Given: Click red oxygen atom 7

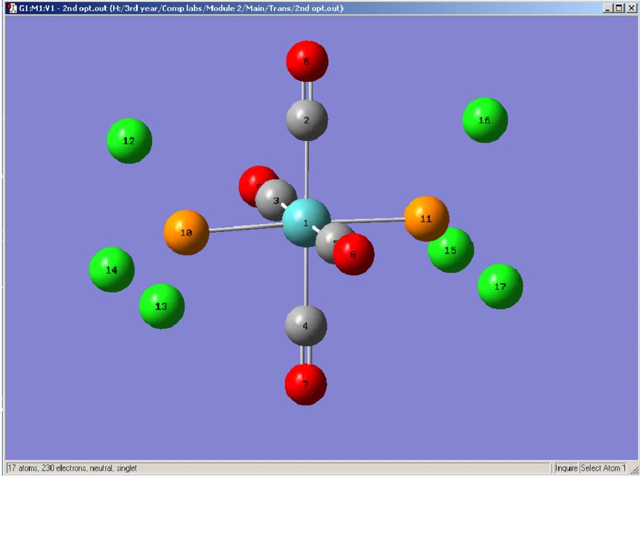Looking at the screenshot, I should point(306,384).
